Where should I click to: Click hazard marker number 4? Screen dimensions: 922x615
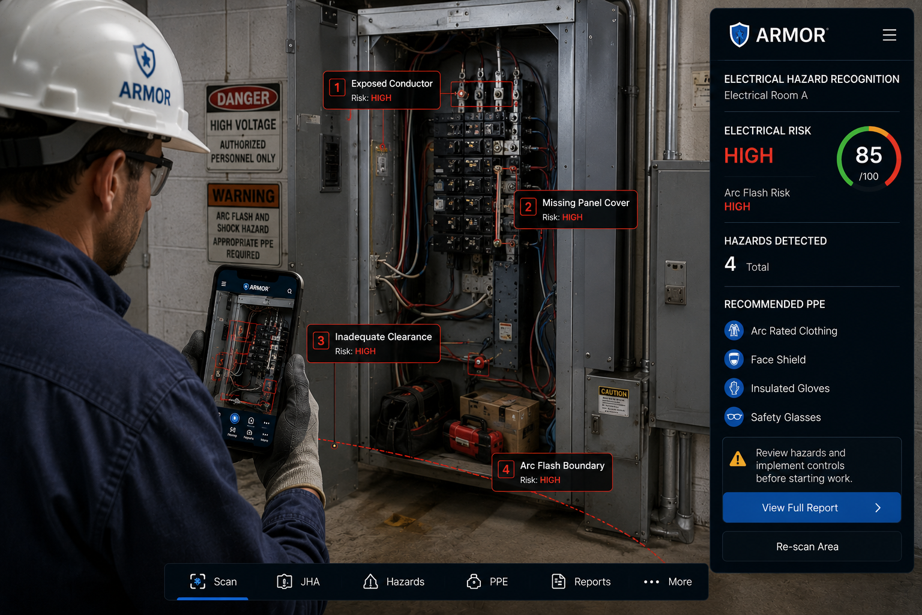click(x=506, y=470)
